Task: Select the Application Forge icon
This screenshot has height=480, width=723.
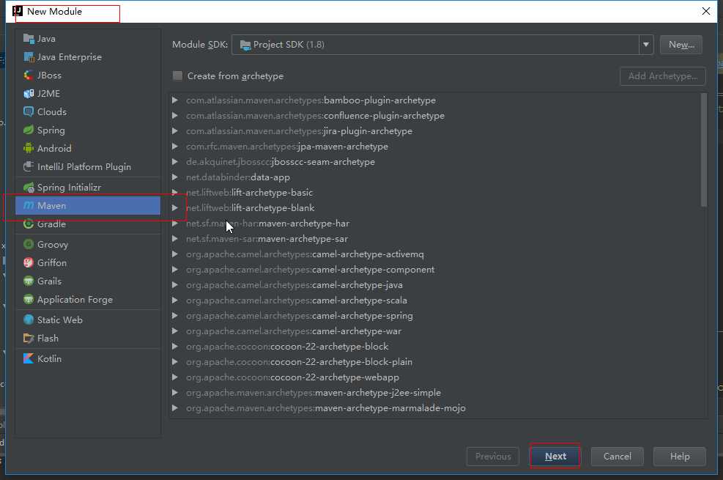Action: click(x=29, y=300)
